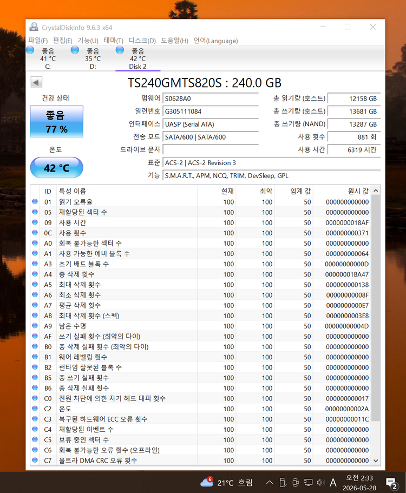Image resolution: width=406 pixels, height=493 pixels.
Task: Select the 웨어 레벨링 횟수 row name
Action: coord(83,357)
